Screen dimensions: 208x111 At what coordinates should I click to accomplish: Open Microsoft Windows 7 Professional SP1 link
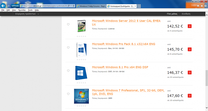[128, 92]
